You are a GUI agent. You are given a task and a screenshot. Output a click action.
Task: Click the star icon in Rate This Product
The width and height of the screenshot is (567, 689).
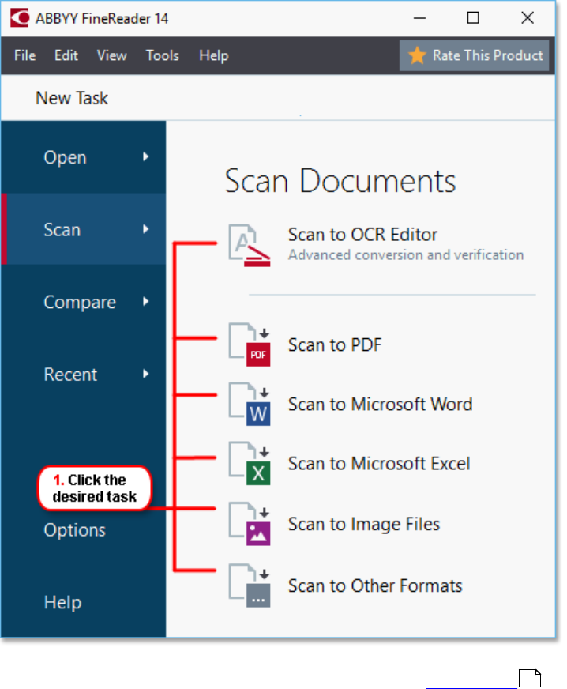(x=417, y=55)
